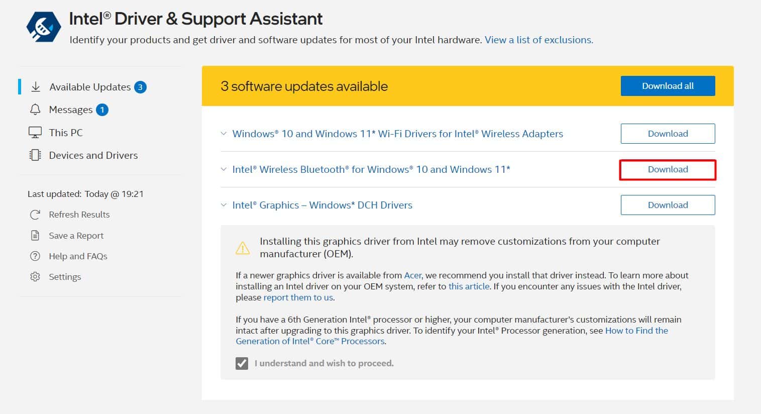Screen dimensions: 761x414
Task: Follow the 'report them to us' link
Action: [298, 297]
